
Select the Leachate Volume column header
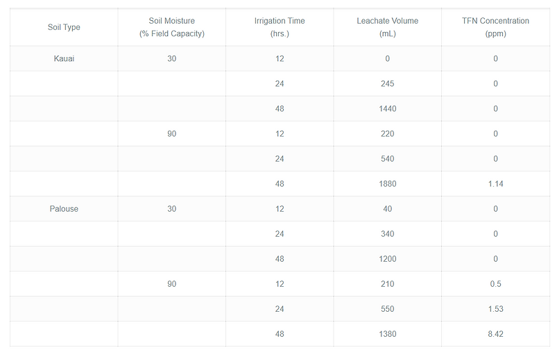[x=387, y=27]
